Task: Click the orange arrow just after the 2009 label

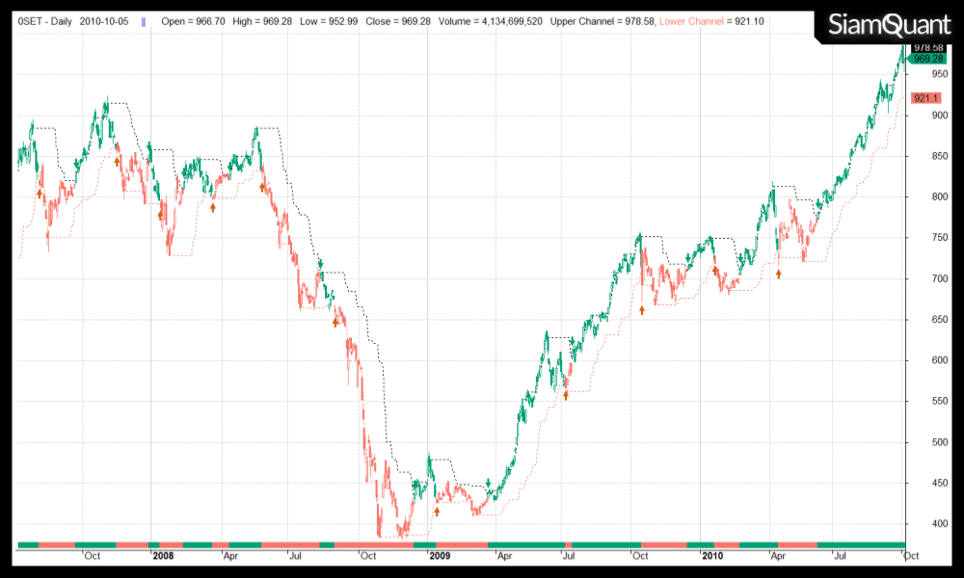Action: click(x=437, y=511)
